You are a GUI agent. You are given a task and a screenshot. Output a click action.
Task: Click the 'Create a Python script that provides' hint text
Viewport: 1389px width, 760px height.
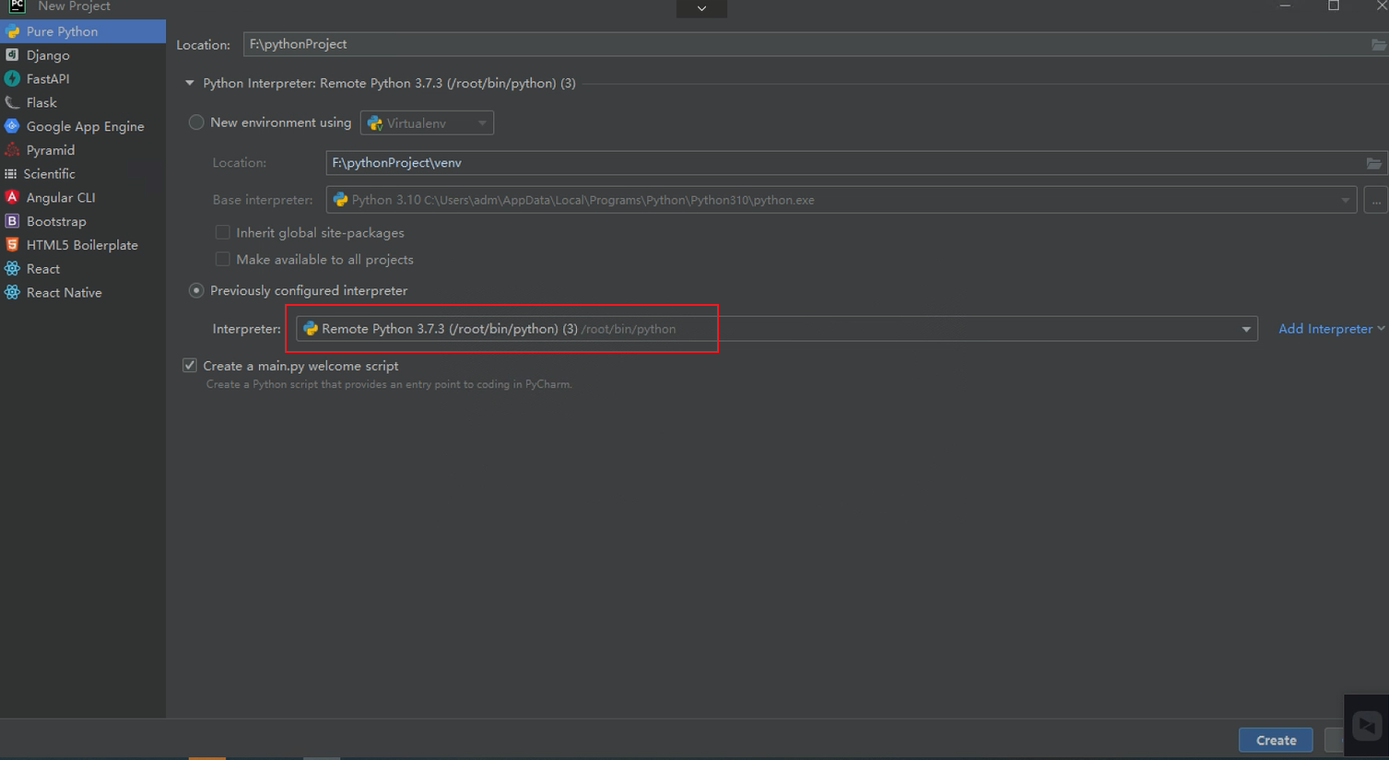[389, 384]
